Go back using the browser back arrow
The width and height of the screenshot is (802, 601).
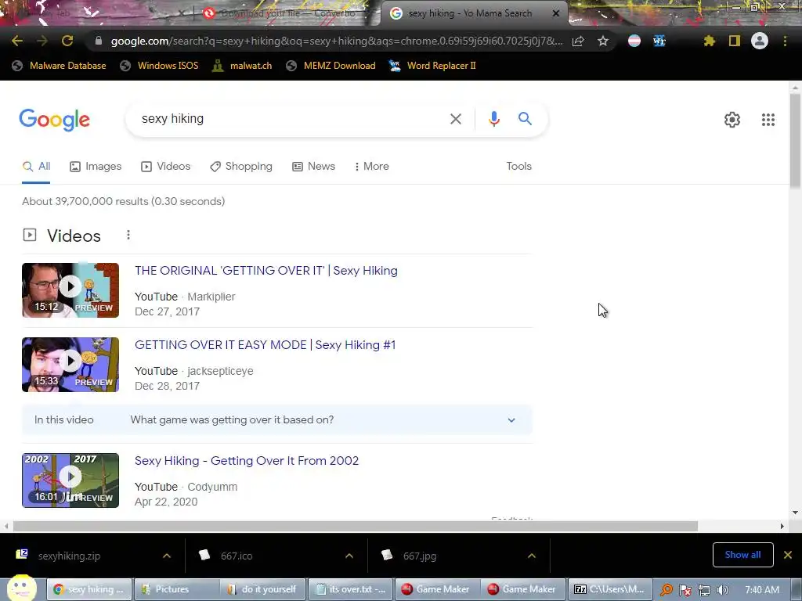[17, 41]
